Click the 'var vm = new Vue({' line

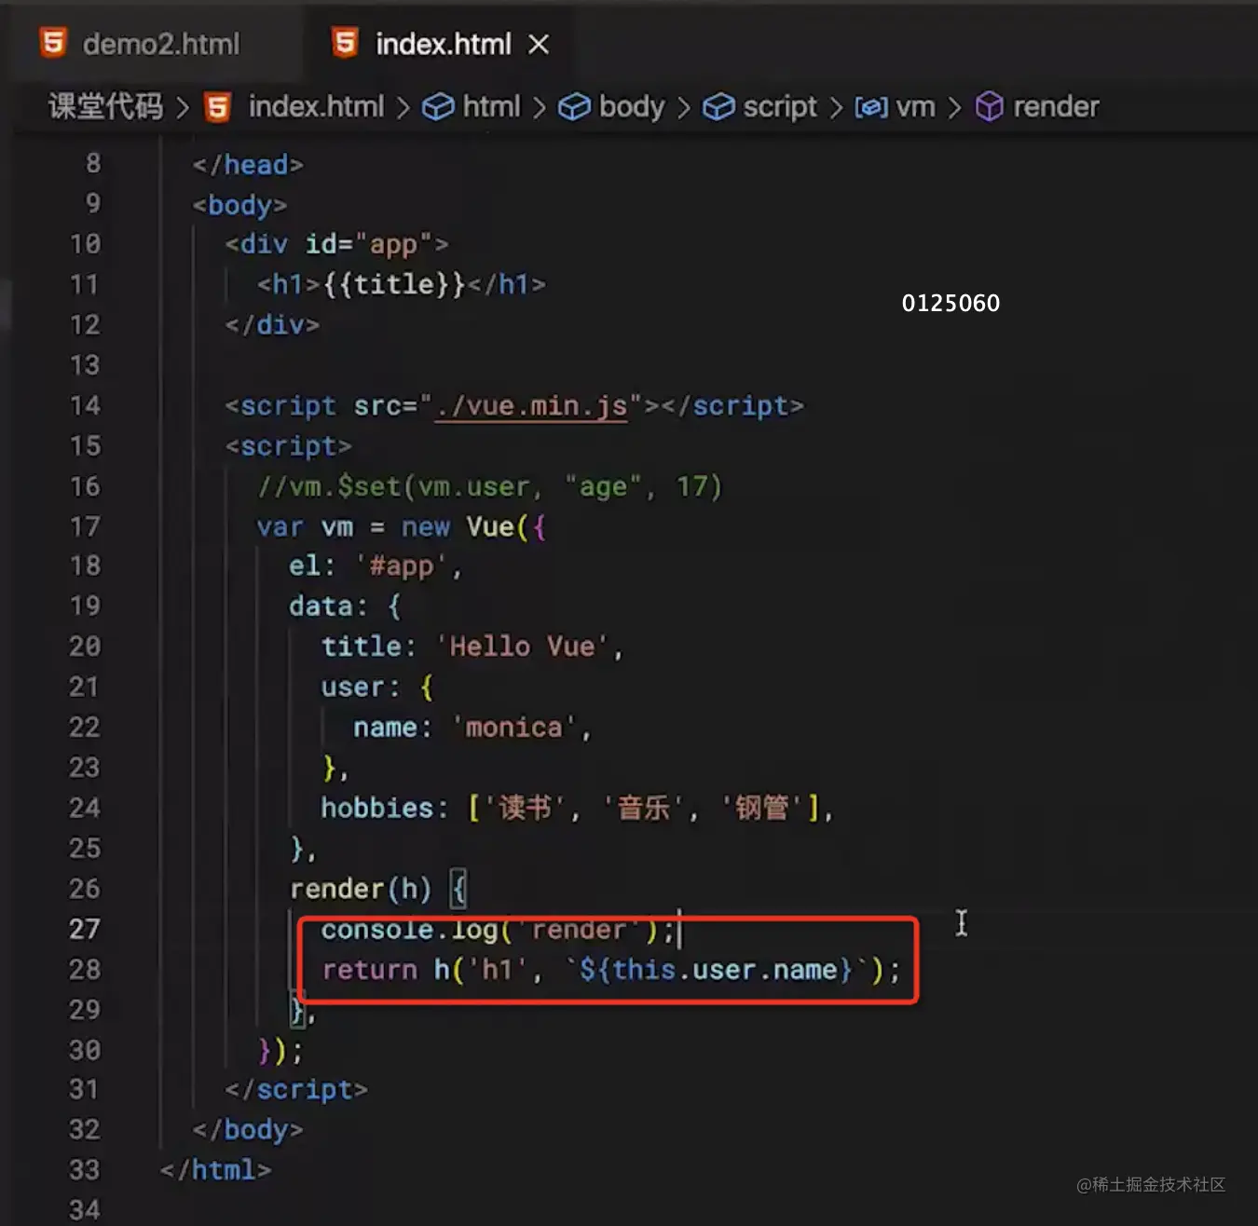tap(401, 527)
